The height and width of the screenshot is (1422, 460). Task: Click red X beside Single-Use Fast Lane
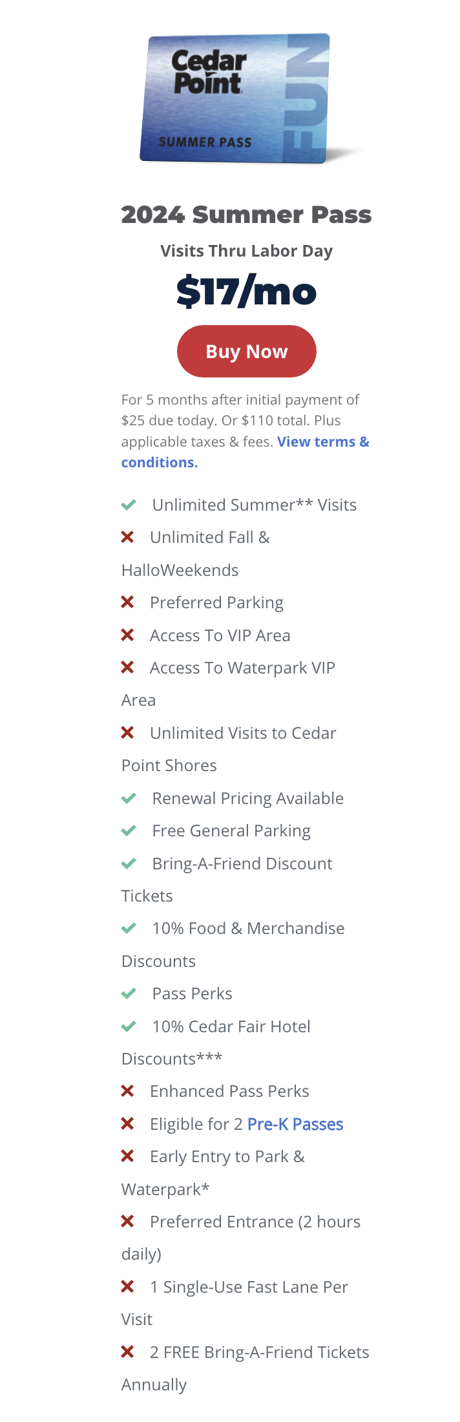click(x=127, y=1287)
